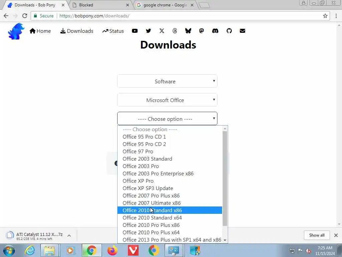Go back with the browser back arrow

[6, 16]
